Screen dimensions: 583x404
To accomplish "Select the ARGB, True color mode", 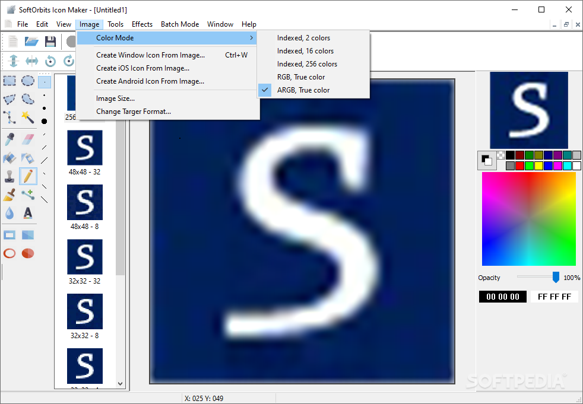I will click(x=313, y=90).
